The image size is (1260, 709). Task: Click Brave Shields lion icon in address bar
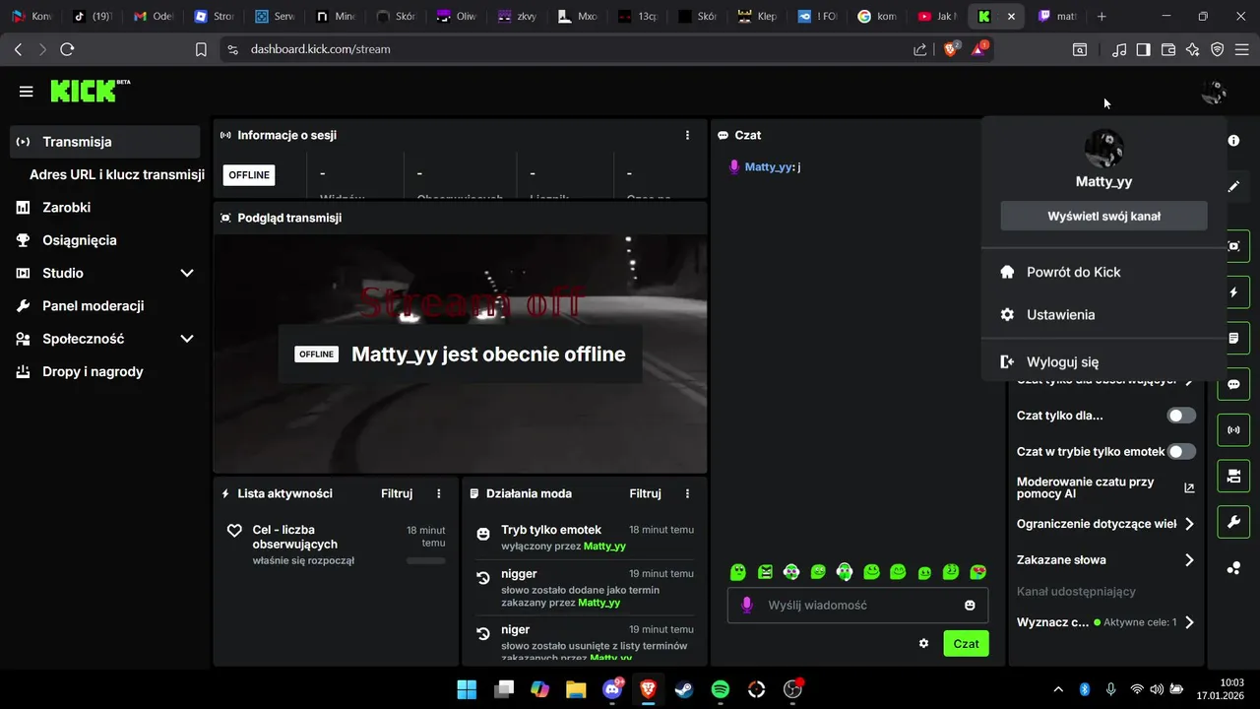point(951,48)
